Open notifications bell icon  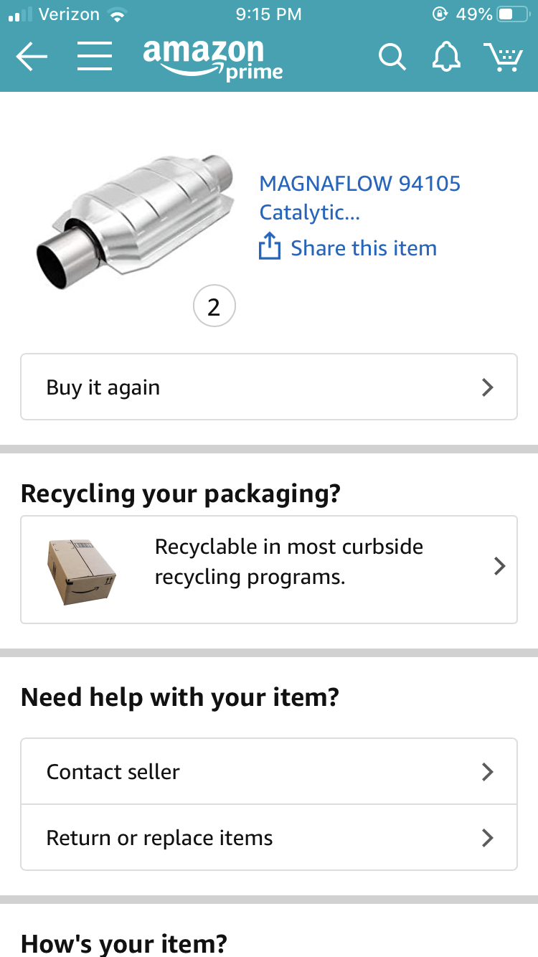point(446,56)
